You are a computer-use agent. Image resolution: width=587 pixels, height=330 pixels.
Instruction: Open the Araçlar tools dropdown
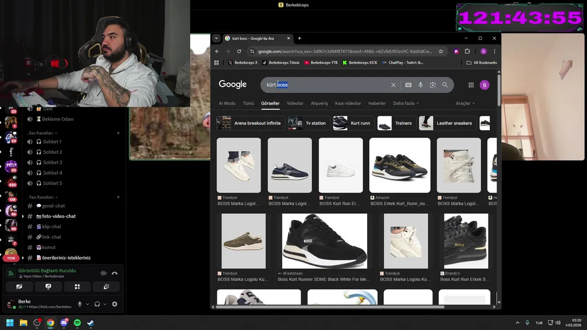(465, 103)
